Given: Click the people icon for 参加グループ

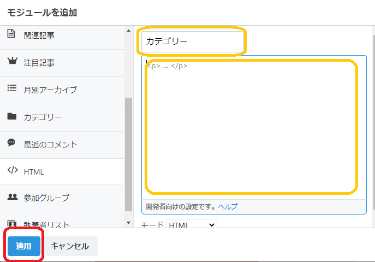Looking at the screenshot, I should (x=13, y=196).
